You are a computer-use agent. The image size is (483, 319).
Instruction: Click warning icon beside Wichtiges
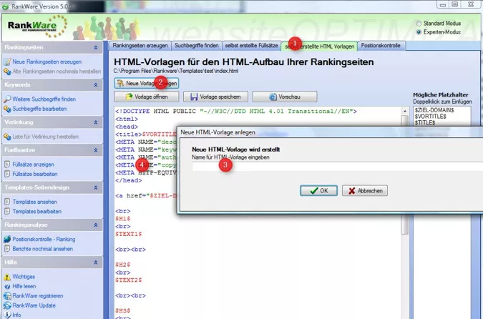tap(7, 277)
